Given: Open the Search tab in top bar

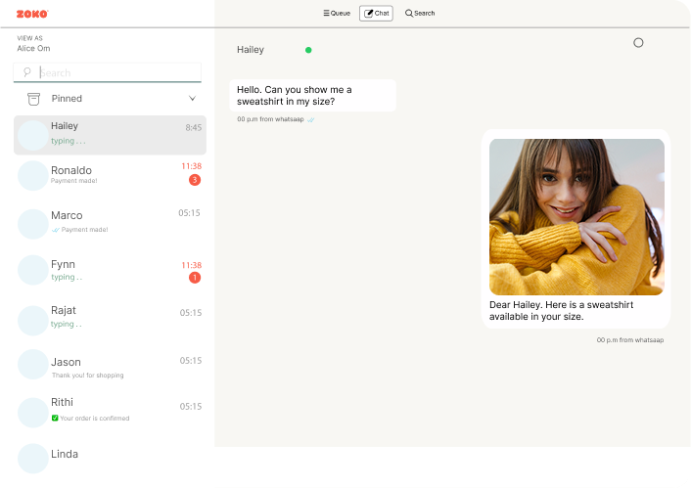Looking at the screenshot, I should pos(420,14).
